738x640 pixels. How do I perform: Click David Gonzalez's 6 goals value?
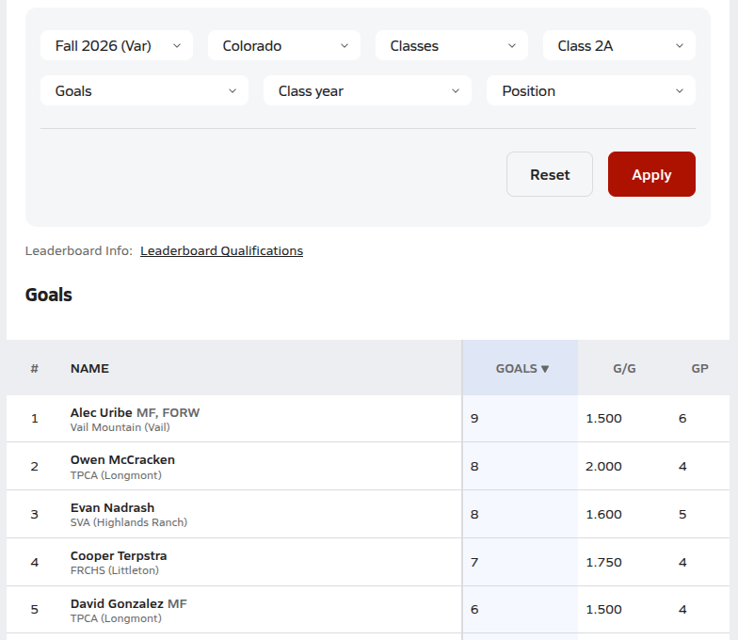pyautogui.click(x=474, y=610)
